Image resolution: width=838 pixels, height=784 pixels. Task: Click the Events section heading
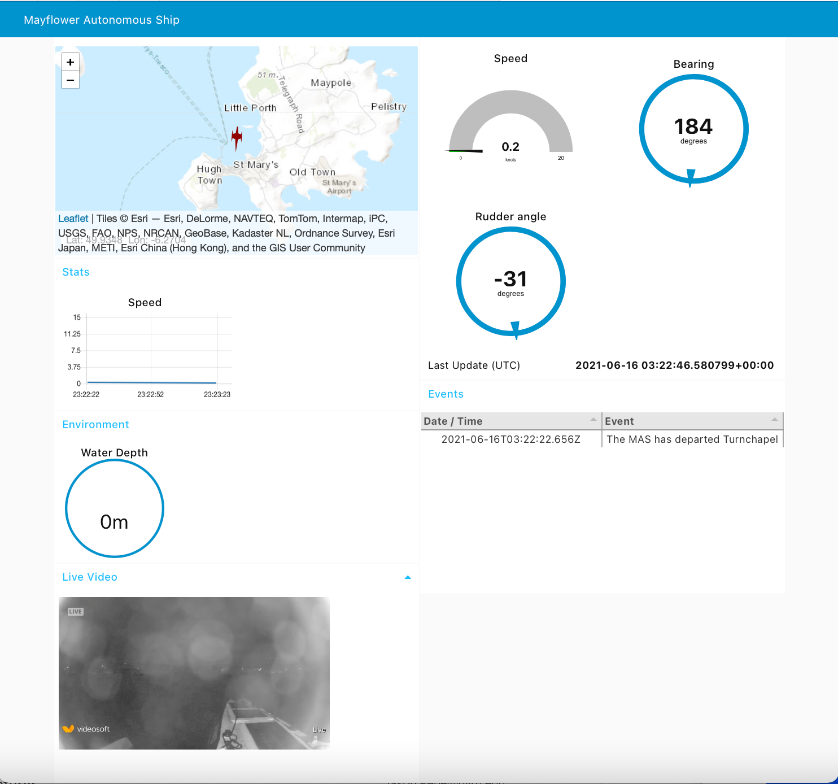pyautogui.click(x=446, y=394)
